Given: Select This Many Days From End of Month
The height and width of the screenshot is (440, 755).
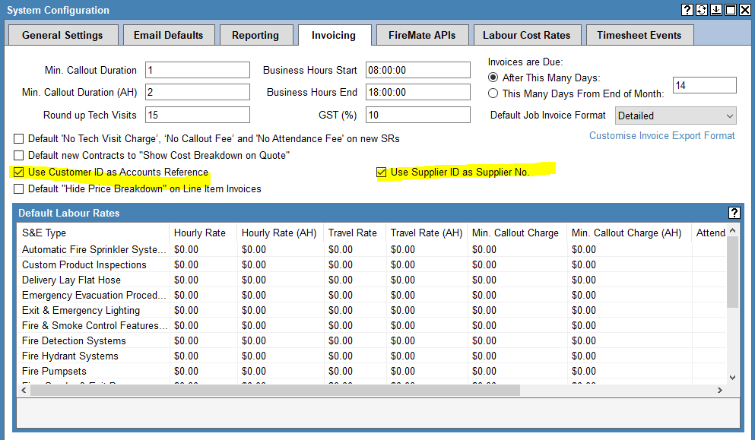Looking at the screenshot, I should (493, 93).
